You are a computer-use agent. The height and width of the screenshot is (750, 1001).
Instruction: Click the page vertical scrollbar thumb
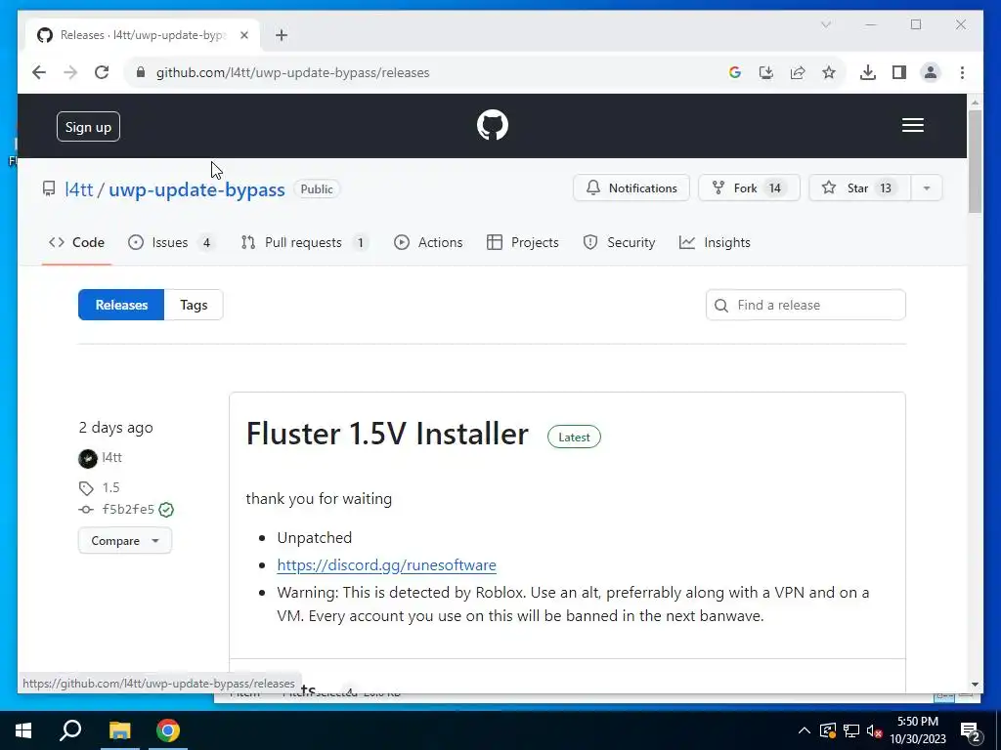tap(975, 161)
